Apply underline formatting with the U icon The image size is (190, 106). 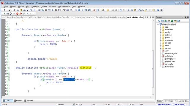15,10
